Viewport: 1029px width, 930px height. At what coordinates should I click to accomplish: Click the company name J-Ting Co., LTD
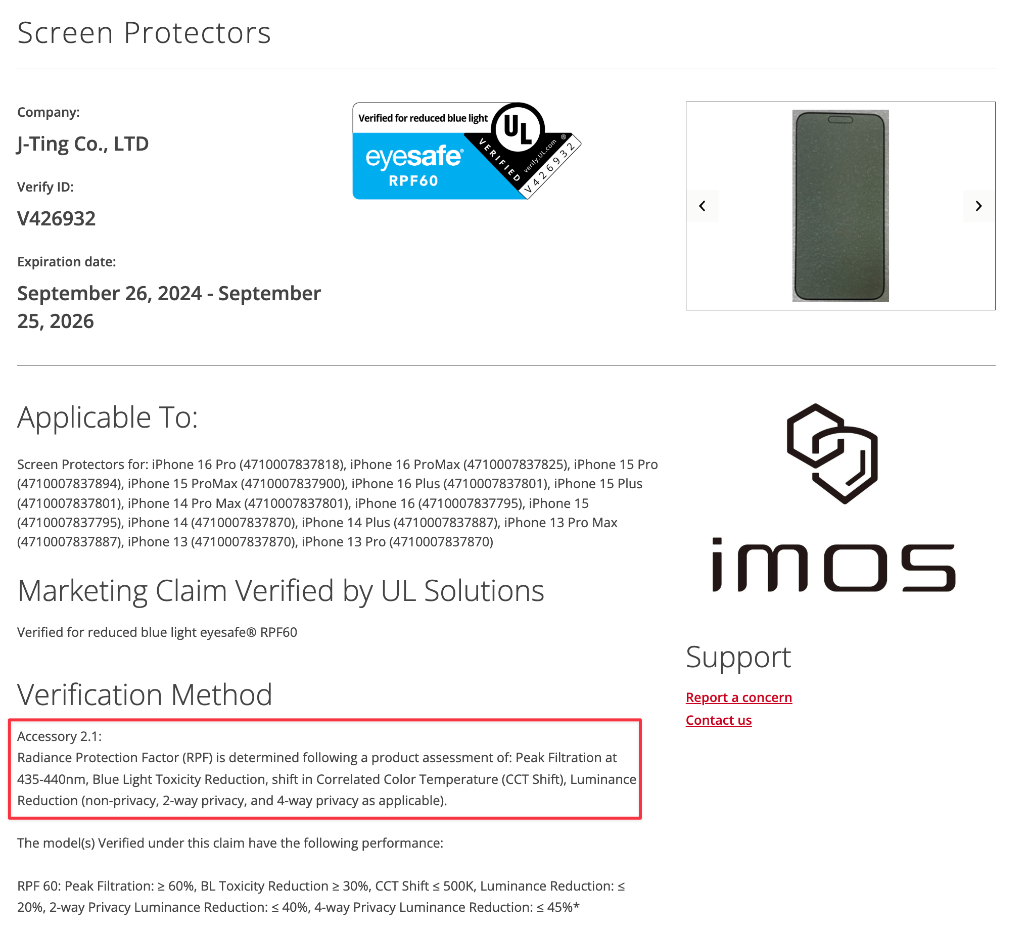tap(83, 144)
